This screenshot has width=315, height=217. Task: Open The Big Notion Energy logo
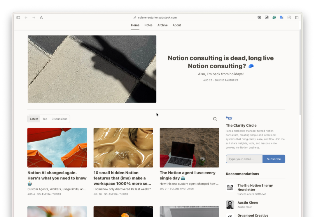click(x=230, y=188)
